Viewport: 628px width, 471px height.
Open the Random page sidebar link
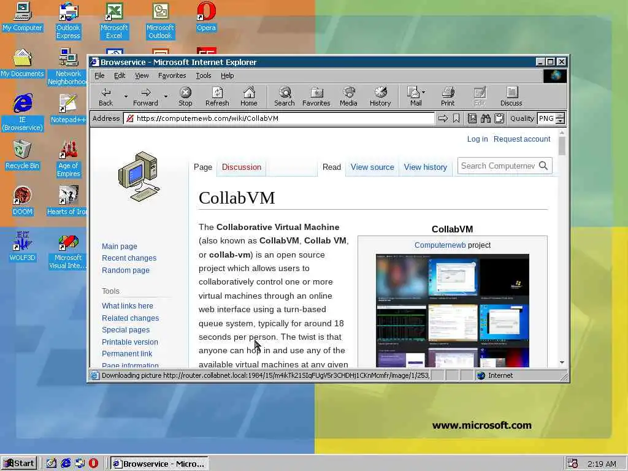[x=125, y=270]
